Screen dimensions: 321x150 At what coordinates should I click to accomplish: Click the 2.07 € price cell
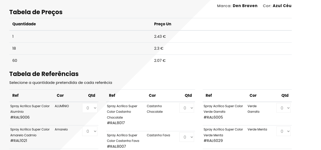[x=160, y=61]
